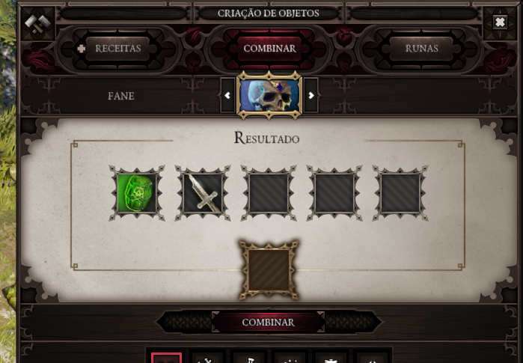Select the green poison barrel ingredient

(x=137, y=193)
